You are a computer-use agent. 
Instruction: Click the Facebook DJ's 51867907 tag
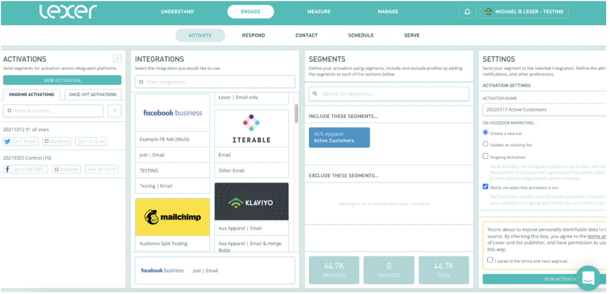click(25, 169)
